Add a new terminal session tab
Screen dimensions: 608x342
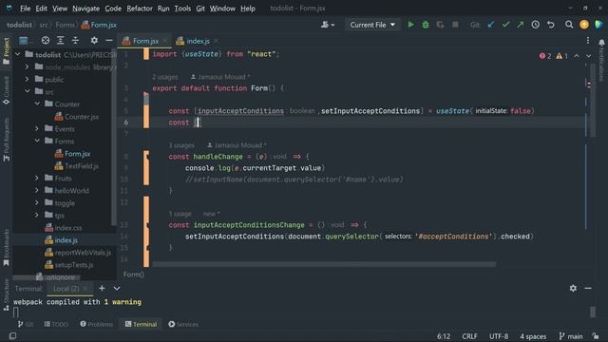(102, 288)
